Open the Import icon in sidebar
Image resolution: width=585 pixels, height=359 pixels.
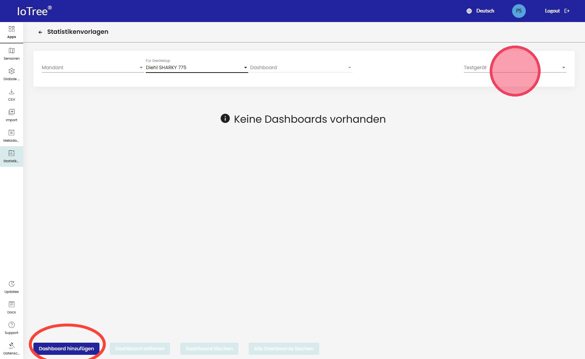pyautogui.click(x=11, y=112)
